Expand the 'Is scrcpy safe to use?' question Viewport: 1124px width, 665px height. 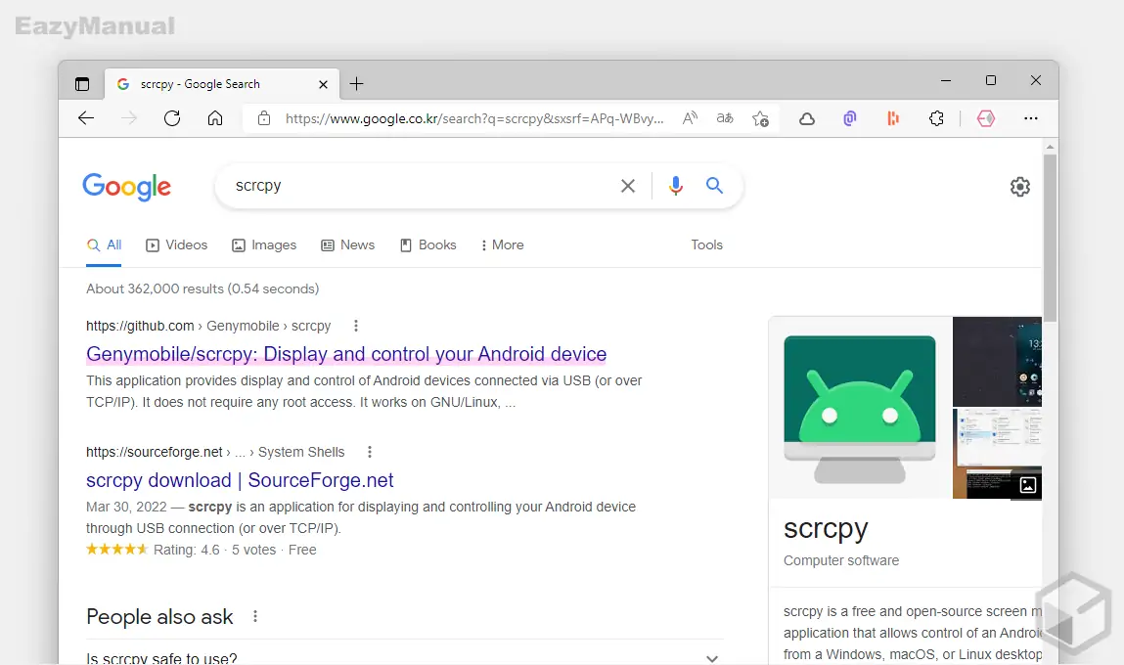click(712, 658)
